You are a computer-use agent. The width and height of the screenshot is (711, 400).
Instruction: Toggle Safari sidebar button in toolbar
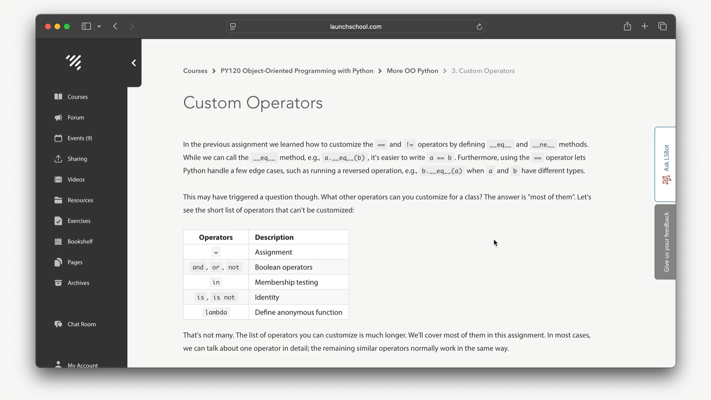[86, 26]
